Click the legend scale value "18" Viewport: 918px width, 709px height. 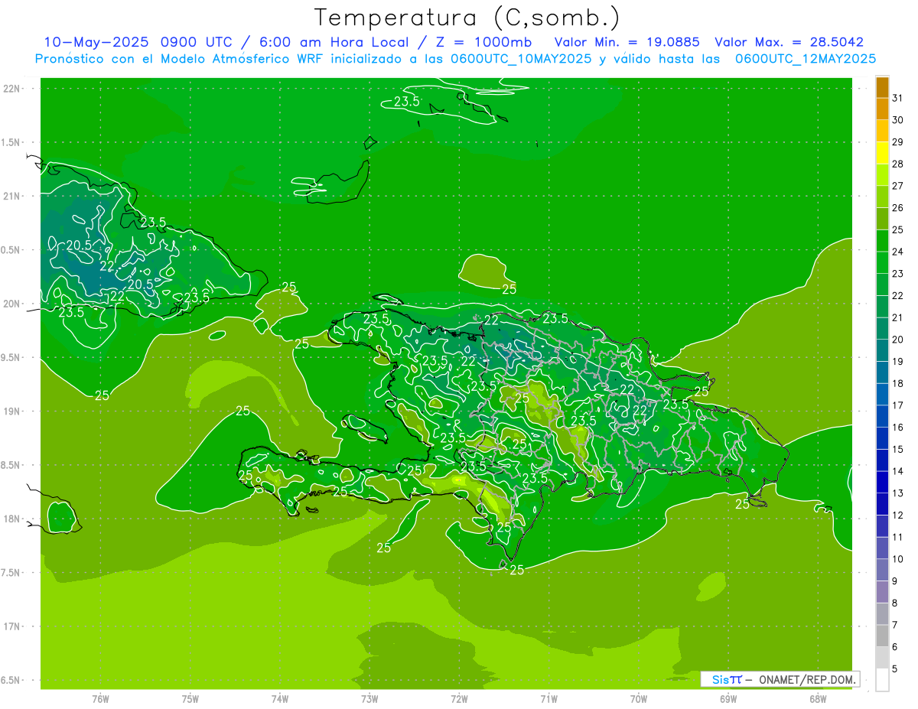[x=898, y=383]
